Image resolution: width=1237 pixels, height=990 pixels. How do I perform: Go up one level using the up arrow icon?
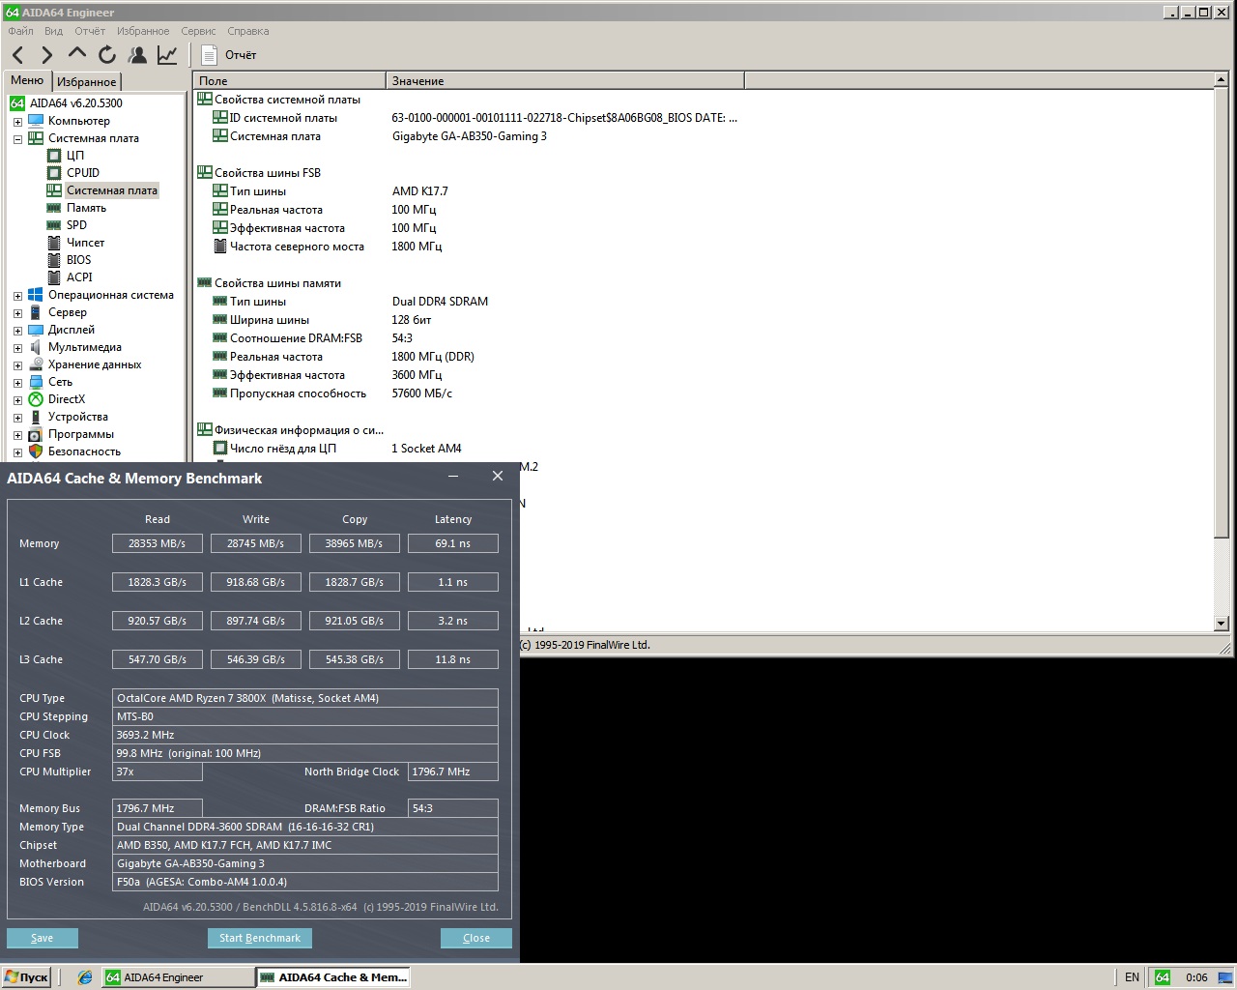77,54
